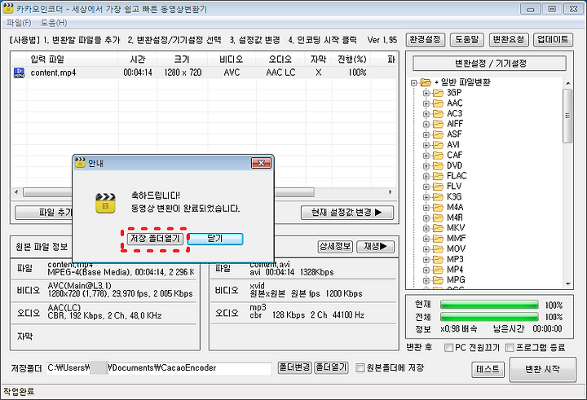Click the 시간 column header
The height and width of the screenshot is (400, 587).
(138, 59)
